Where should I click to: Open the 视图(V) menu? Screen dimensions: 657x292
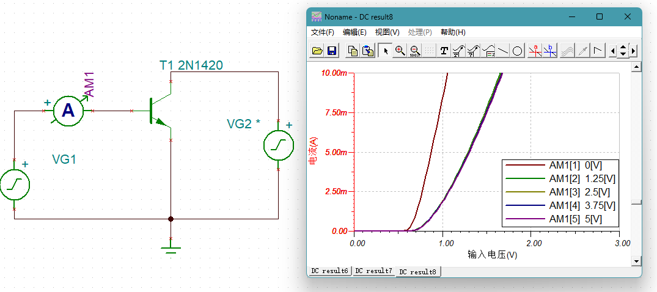[x=387, y=32]
